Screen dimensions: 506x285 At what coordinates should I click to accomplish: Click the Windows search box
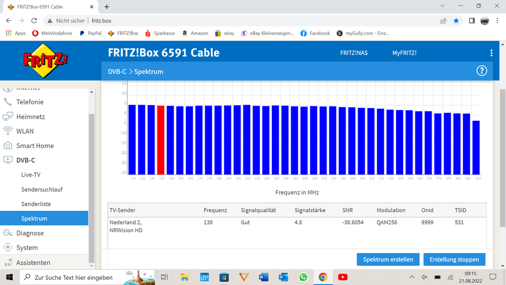point(87,277)
